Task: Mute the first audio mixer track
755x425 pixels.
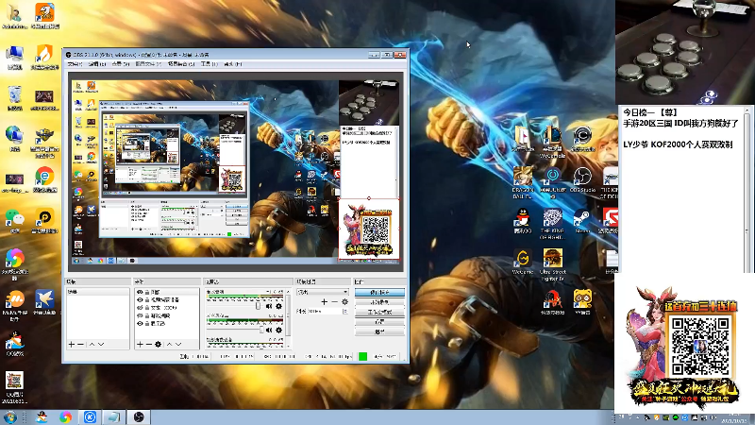Action: point(269,306)
